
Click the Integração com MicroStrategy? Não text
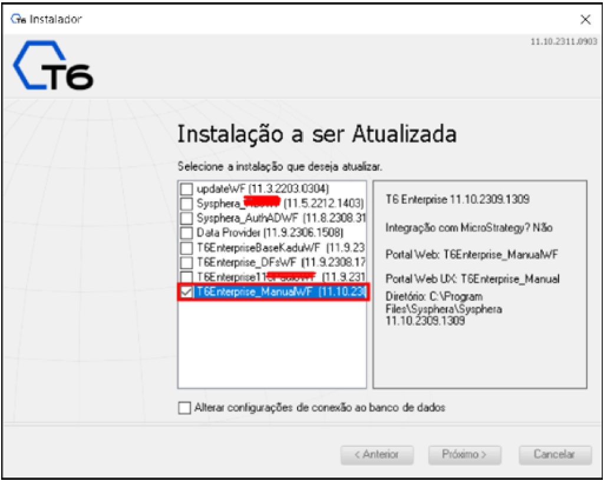[469, 227]
